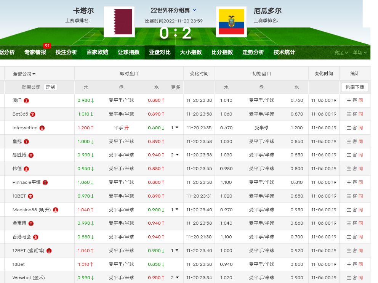Click the 主 badge next to 香港马会
The width and height of the screenshot is (378, 283).
tap(35, 237)
